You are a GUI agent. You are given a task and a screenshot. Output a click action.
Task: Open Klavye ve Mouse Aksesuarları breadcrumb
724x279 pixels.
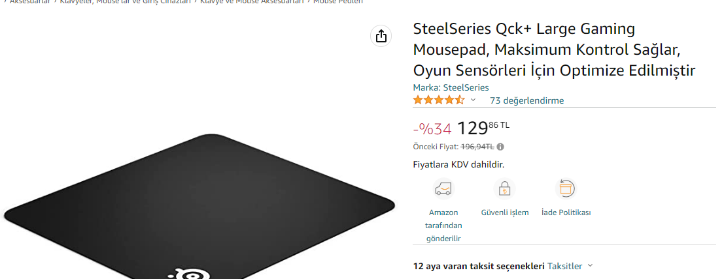[x=252, y=2]
